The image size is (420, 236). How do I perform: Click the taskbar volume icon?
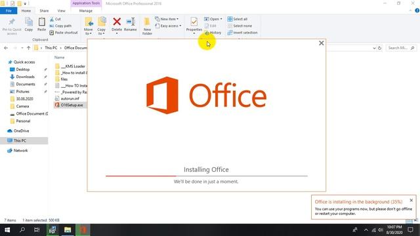pyautogui.click(x=381, y=230)
